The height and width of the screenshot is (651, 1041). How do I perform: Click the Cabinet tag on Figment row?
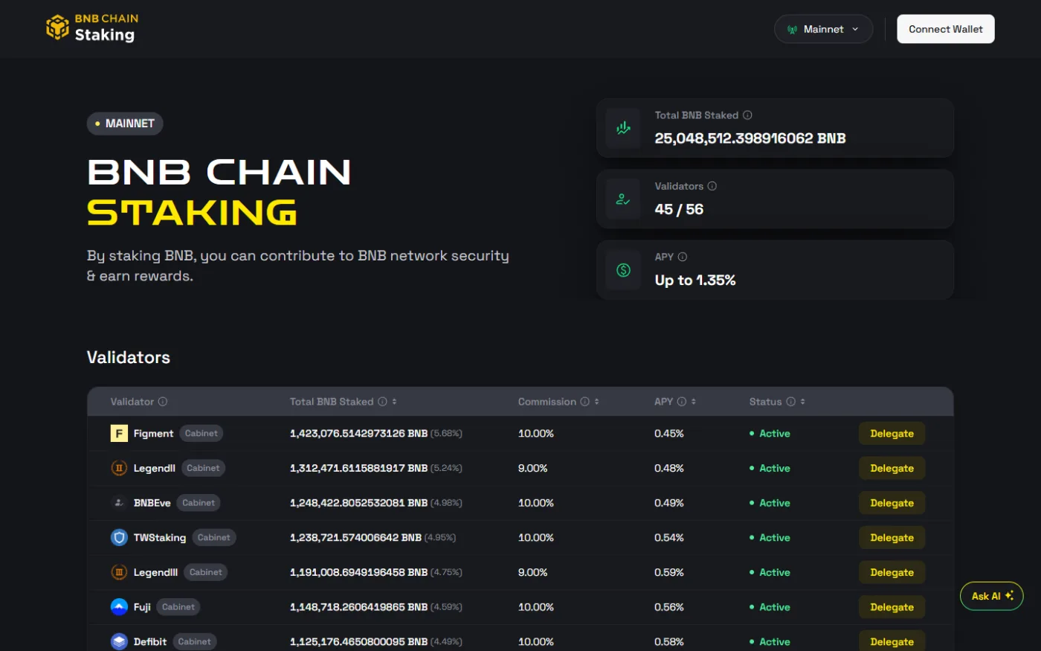pos(202,434)
